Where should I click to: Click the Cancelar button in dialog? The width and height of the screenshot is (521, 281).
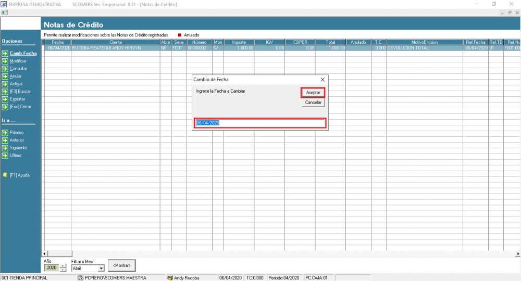tap(313, 103)
